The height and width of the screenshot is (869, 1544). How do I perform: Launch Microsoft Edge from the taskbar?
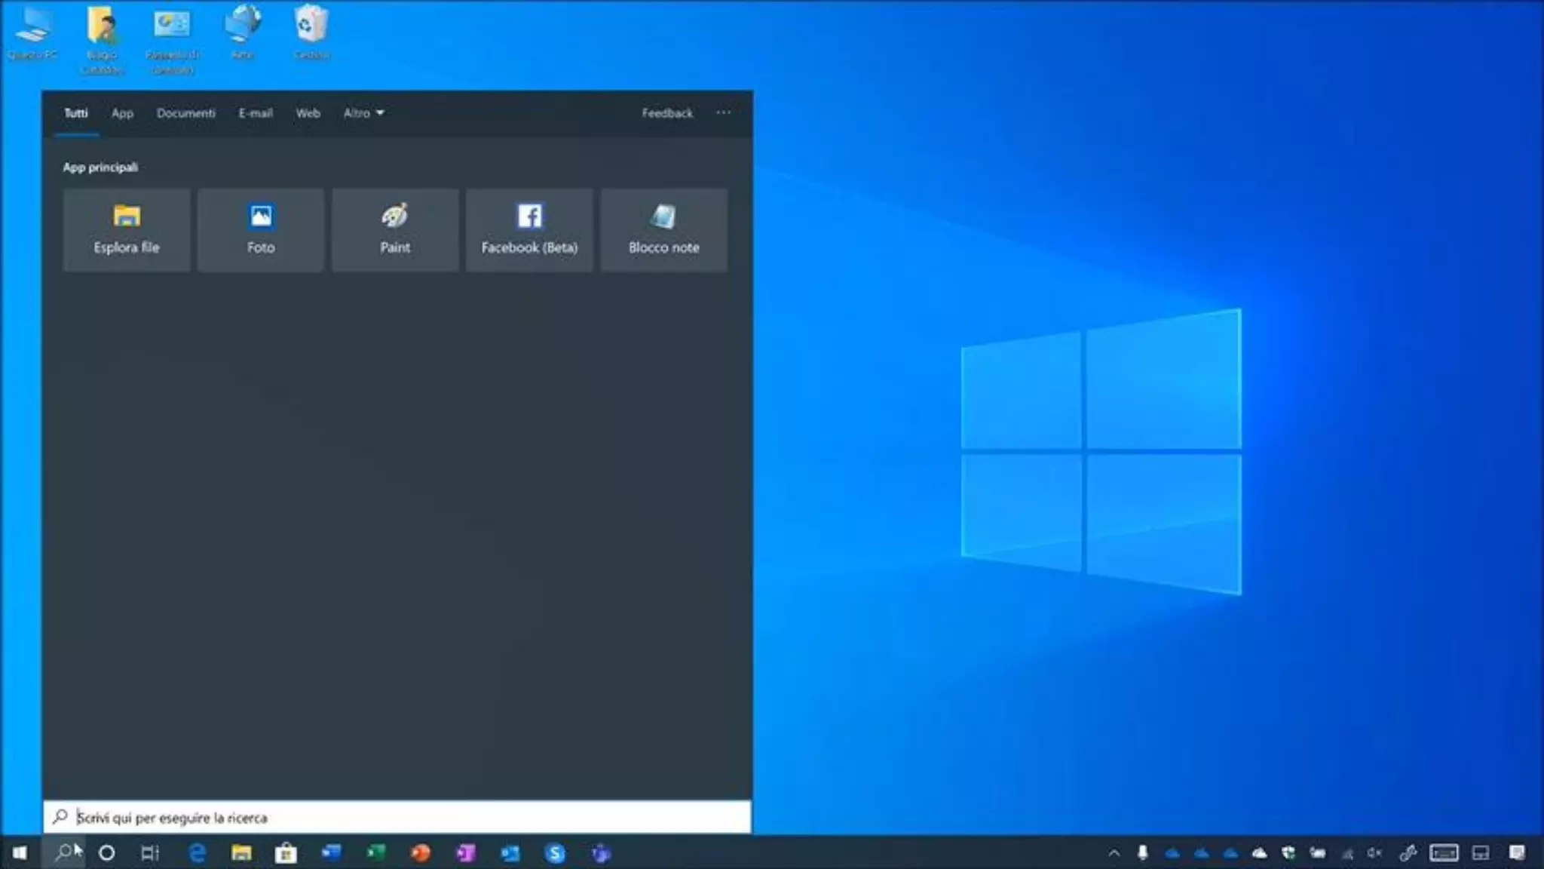[x=198, y=853]
